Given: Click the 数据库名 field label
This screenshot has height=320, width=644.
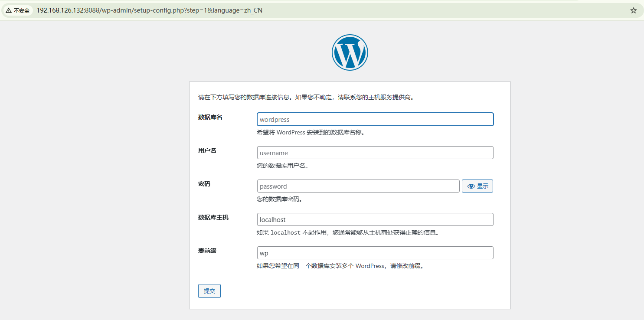Looking at the screenshot, I should (210, 117).
